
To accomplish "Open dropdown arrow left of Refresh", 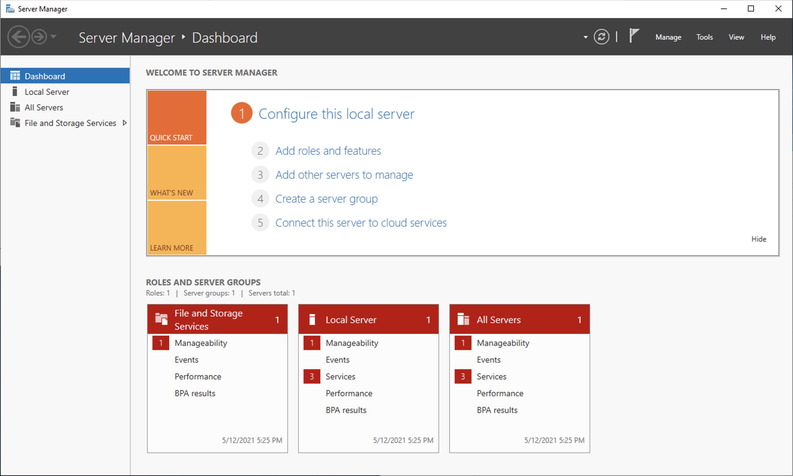I will [585, 37].
